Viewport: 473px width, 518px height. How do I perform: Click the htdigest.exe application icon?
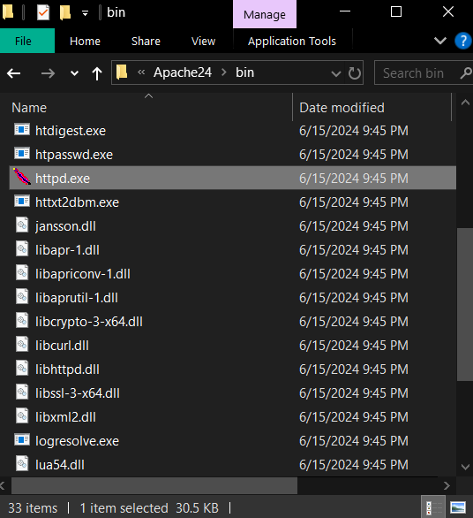click(22, 129)
